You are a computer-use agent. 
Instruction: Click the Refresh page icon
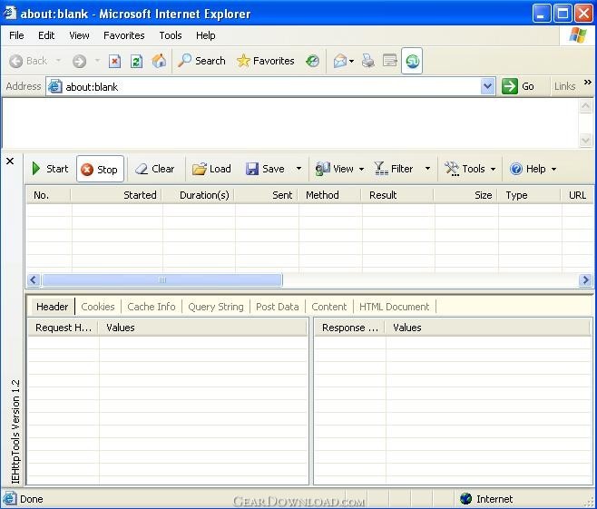pos(137,61)
